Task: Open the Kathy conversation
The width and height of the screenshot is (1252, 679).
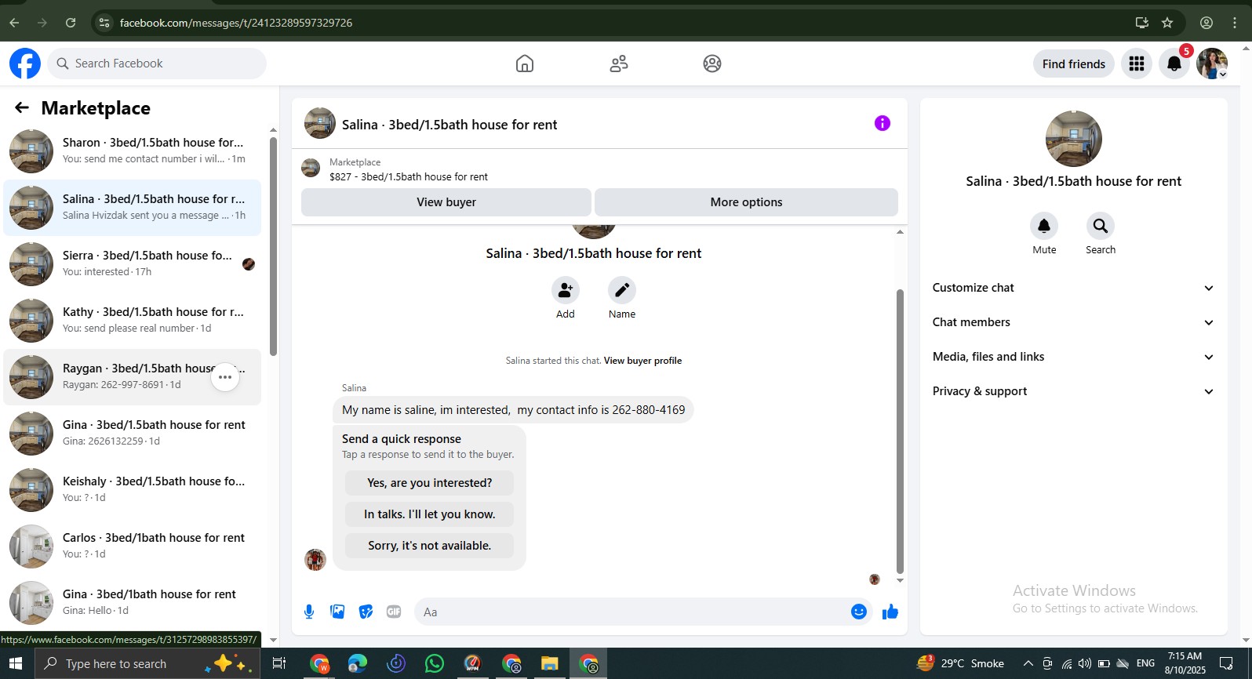Action: tap(133, 320)
